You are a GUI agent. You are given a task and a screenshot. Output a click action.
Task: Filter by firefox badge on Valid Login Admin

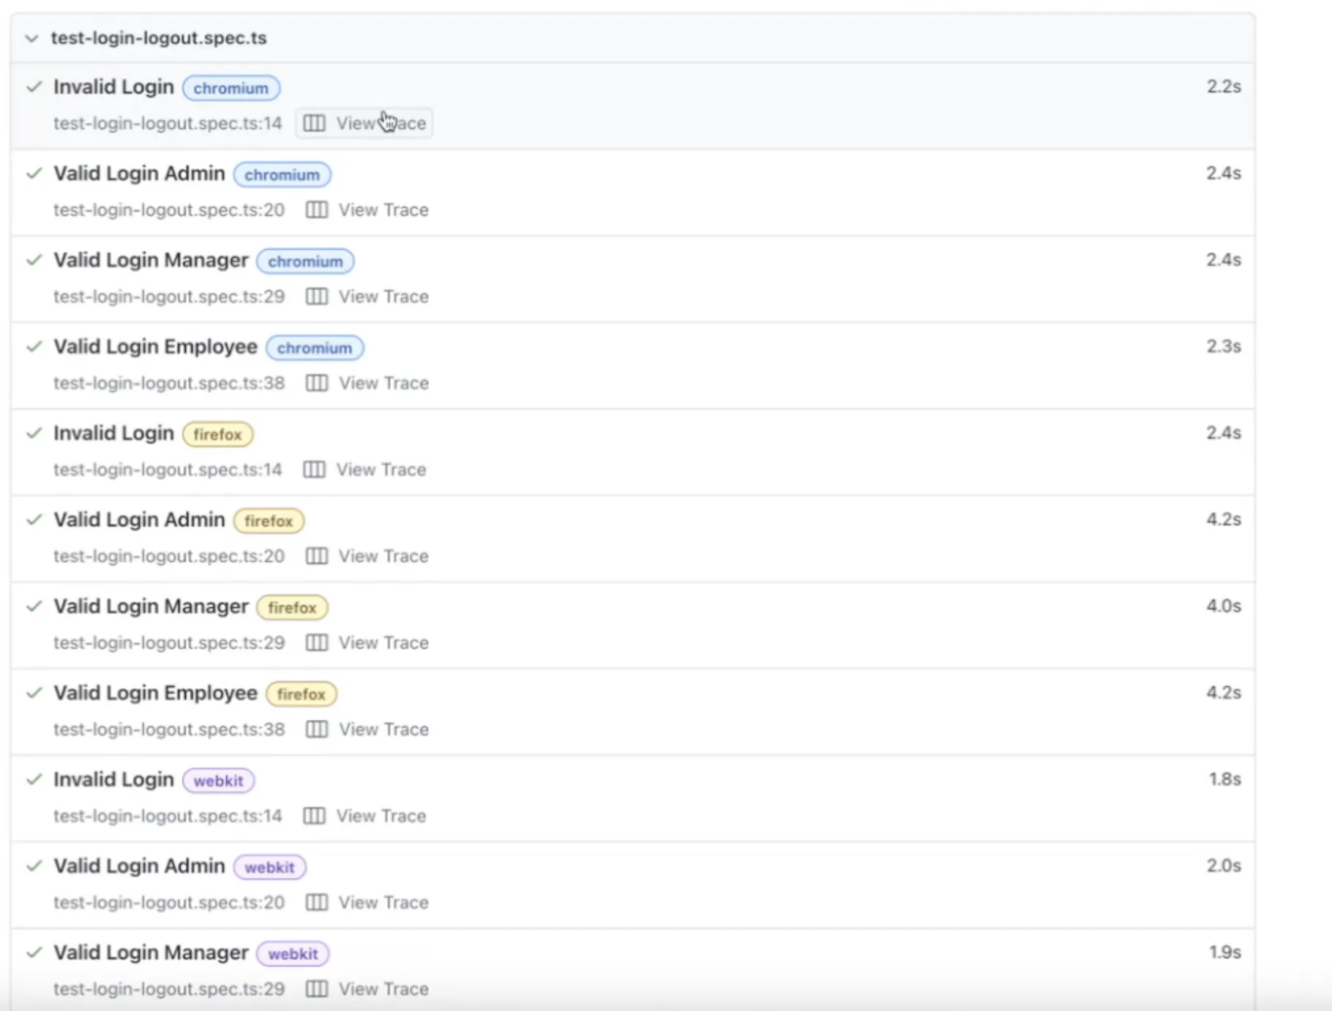269,521
